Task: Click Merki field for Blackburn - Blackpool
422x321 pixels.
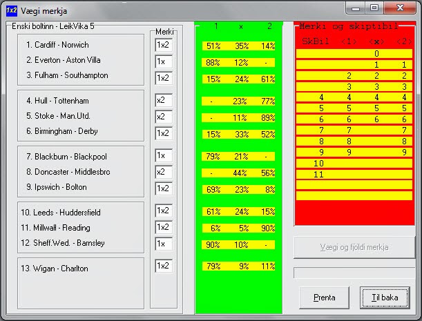Action: click(x=164, y=155)
